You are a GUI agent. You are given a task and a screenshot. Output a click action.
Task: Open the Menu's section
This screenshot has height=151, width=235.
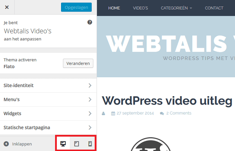(48, 99)
